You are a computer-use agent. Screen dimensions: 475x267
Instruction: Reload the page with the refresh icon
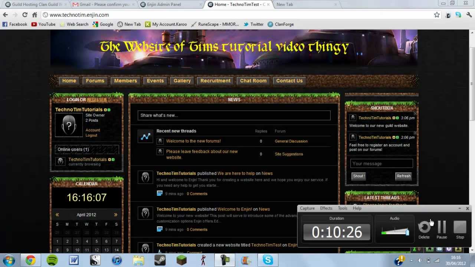tap(25, 15)
